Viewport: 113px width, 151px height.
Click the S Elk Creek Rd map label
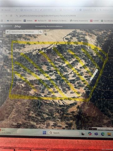click(94, 75)
